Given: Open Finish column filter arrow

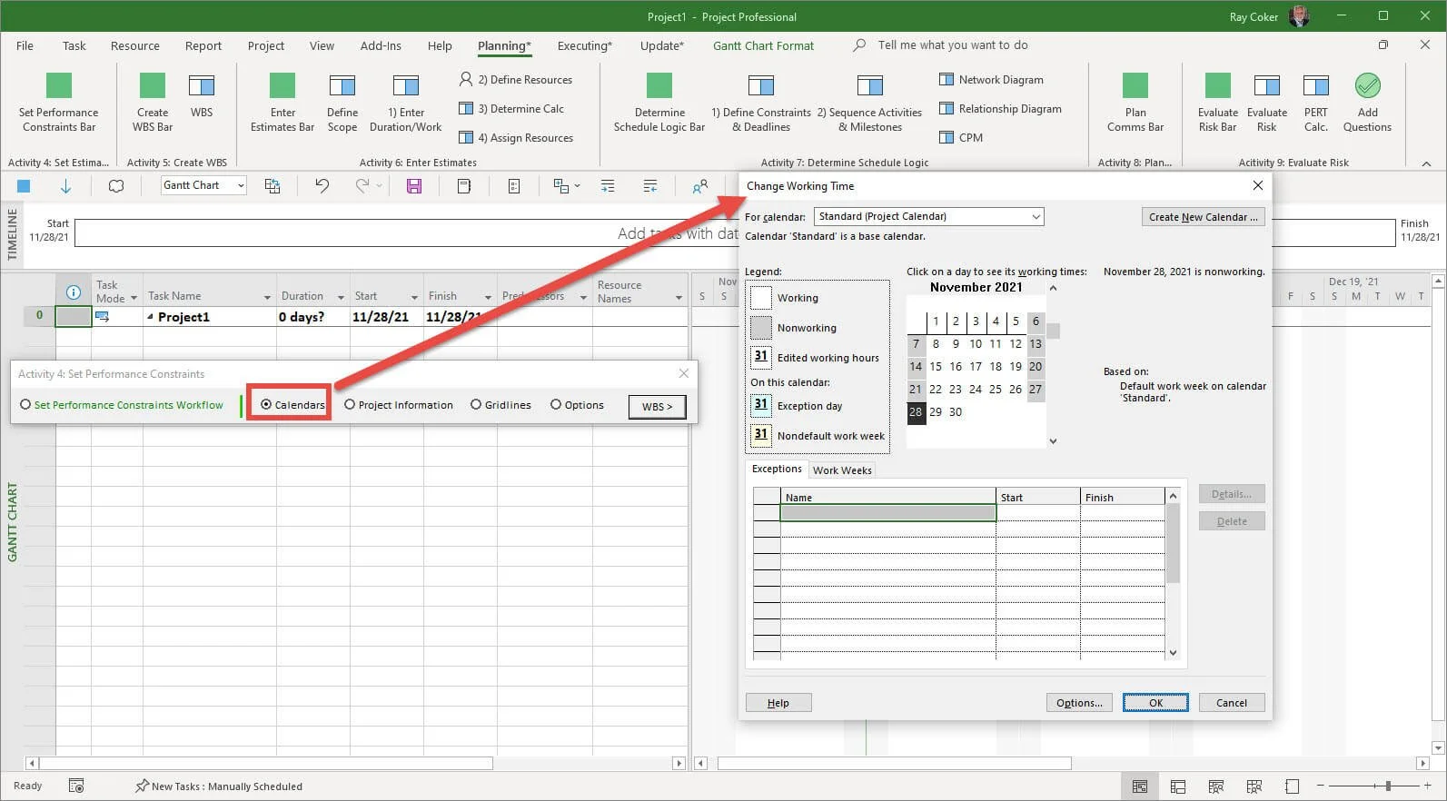Looking at the screenshot, I should tap(488, 298).
